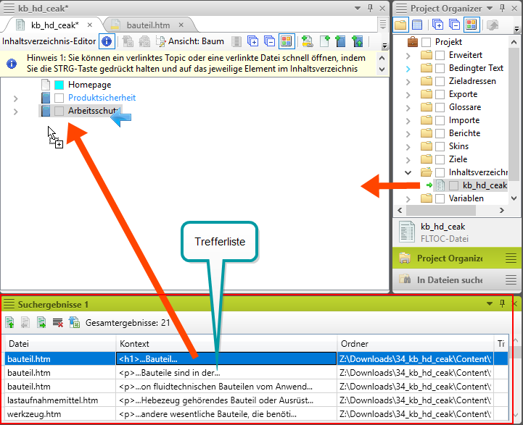The width and height of the screenshot is (523, 425).
Task: Collapse the Inhaltsverzeichnisse folder
Action: click(x=408, y=172)
